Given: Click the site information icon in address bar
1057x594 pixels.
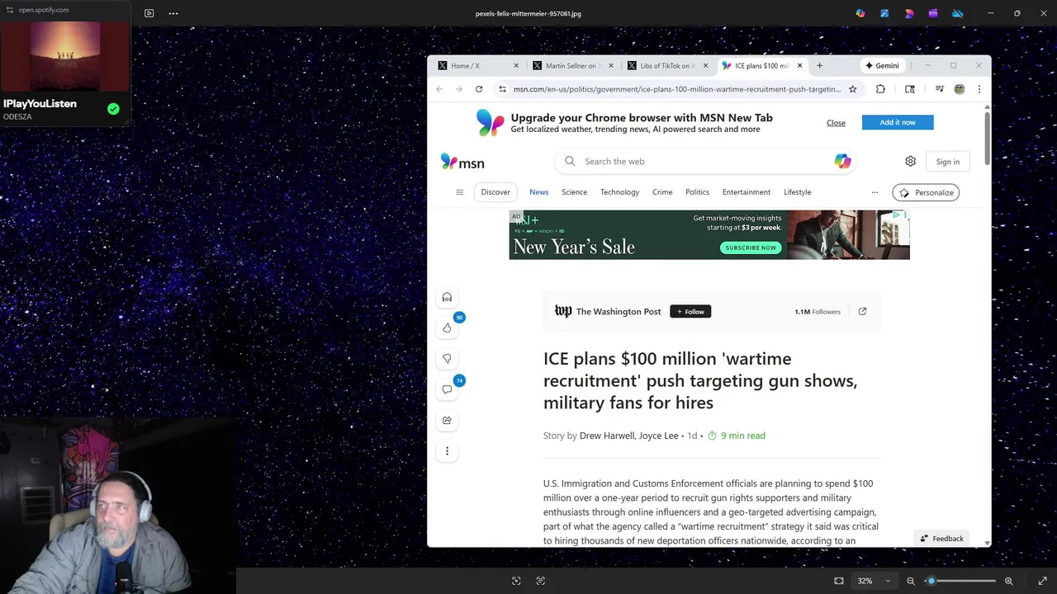Looking at the screenshot, I should point(502,89).
